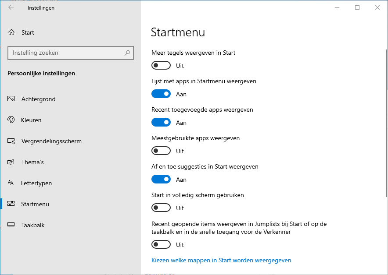Click the Taakbalk icon in sidebar
Viewport: 388px width, 275px height.
(x=11, y=225)
